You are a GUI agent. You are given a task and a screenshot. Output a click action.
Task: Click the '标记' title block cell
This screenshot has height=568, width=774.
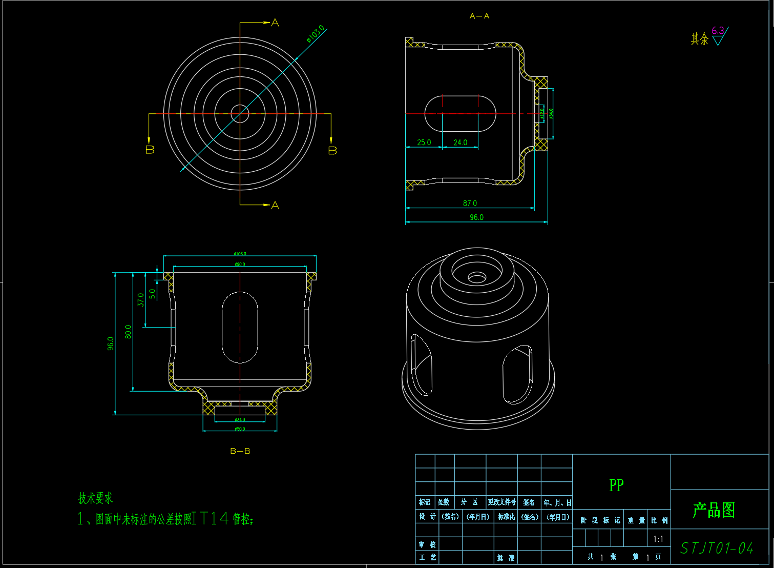425,502
